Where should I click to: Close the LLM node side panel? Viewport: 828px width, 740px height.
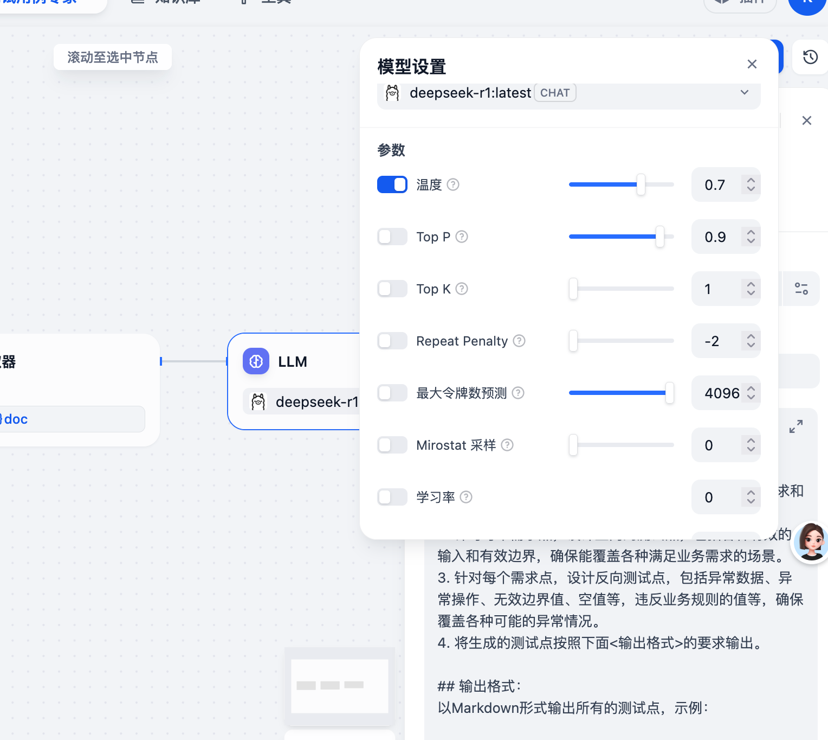click(x=806, y=120)
